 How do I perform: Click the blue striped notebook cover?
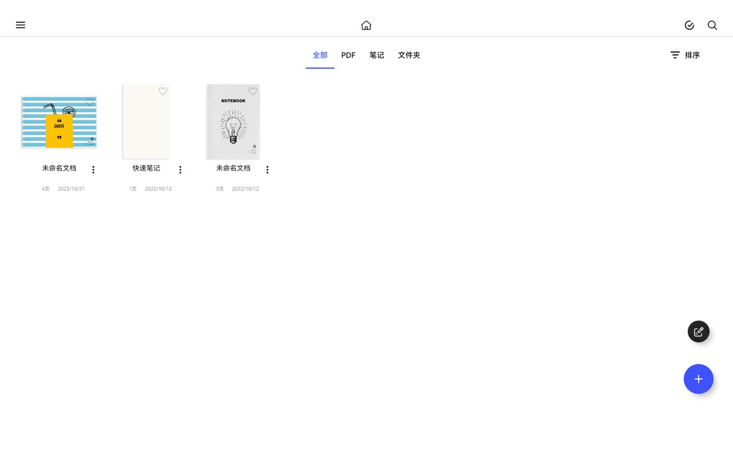pyautogui.click(x=59, y=122)
